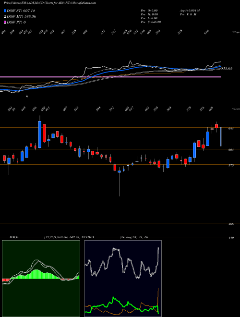Click the MACD panel header label
The image size is (240, 317).
pos(14,237)
